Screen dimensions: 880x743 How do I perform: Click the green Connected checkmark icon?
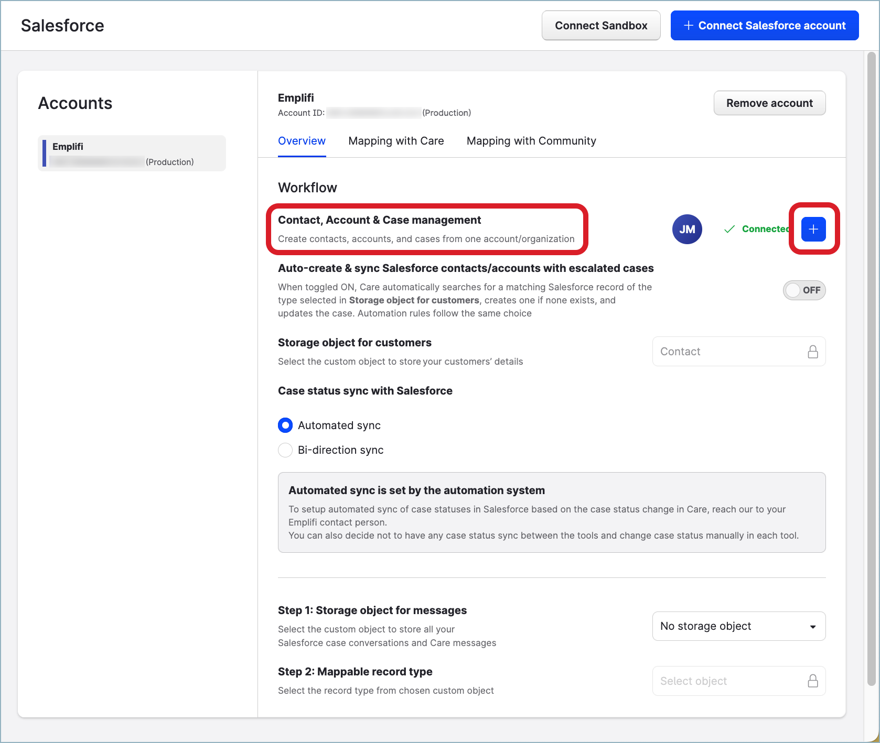[x=729, y=229]
